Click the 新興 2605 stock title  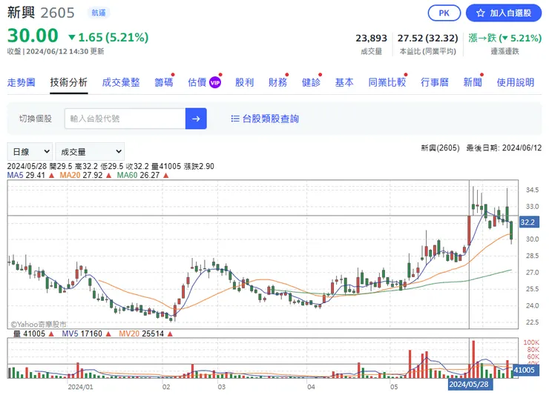pyautogui.click(x=41, y=13)
